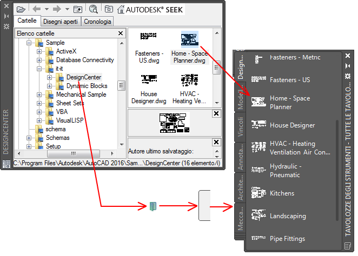The height and width of the screenshot is (256, 358).
Task: Open the tool palette menu icon at bottom right
Action: pos(348,246)
